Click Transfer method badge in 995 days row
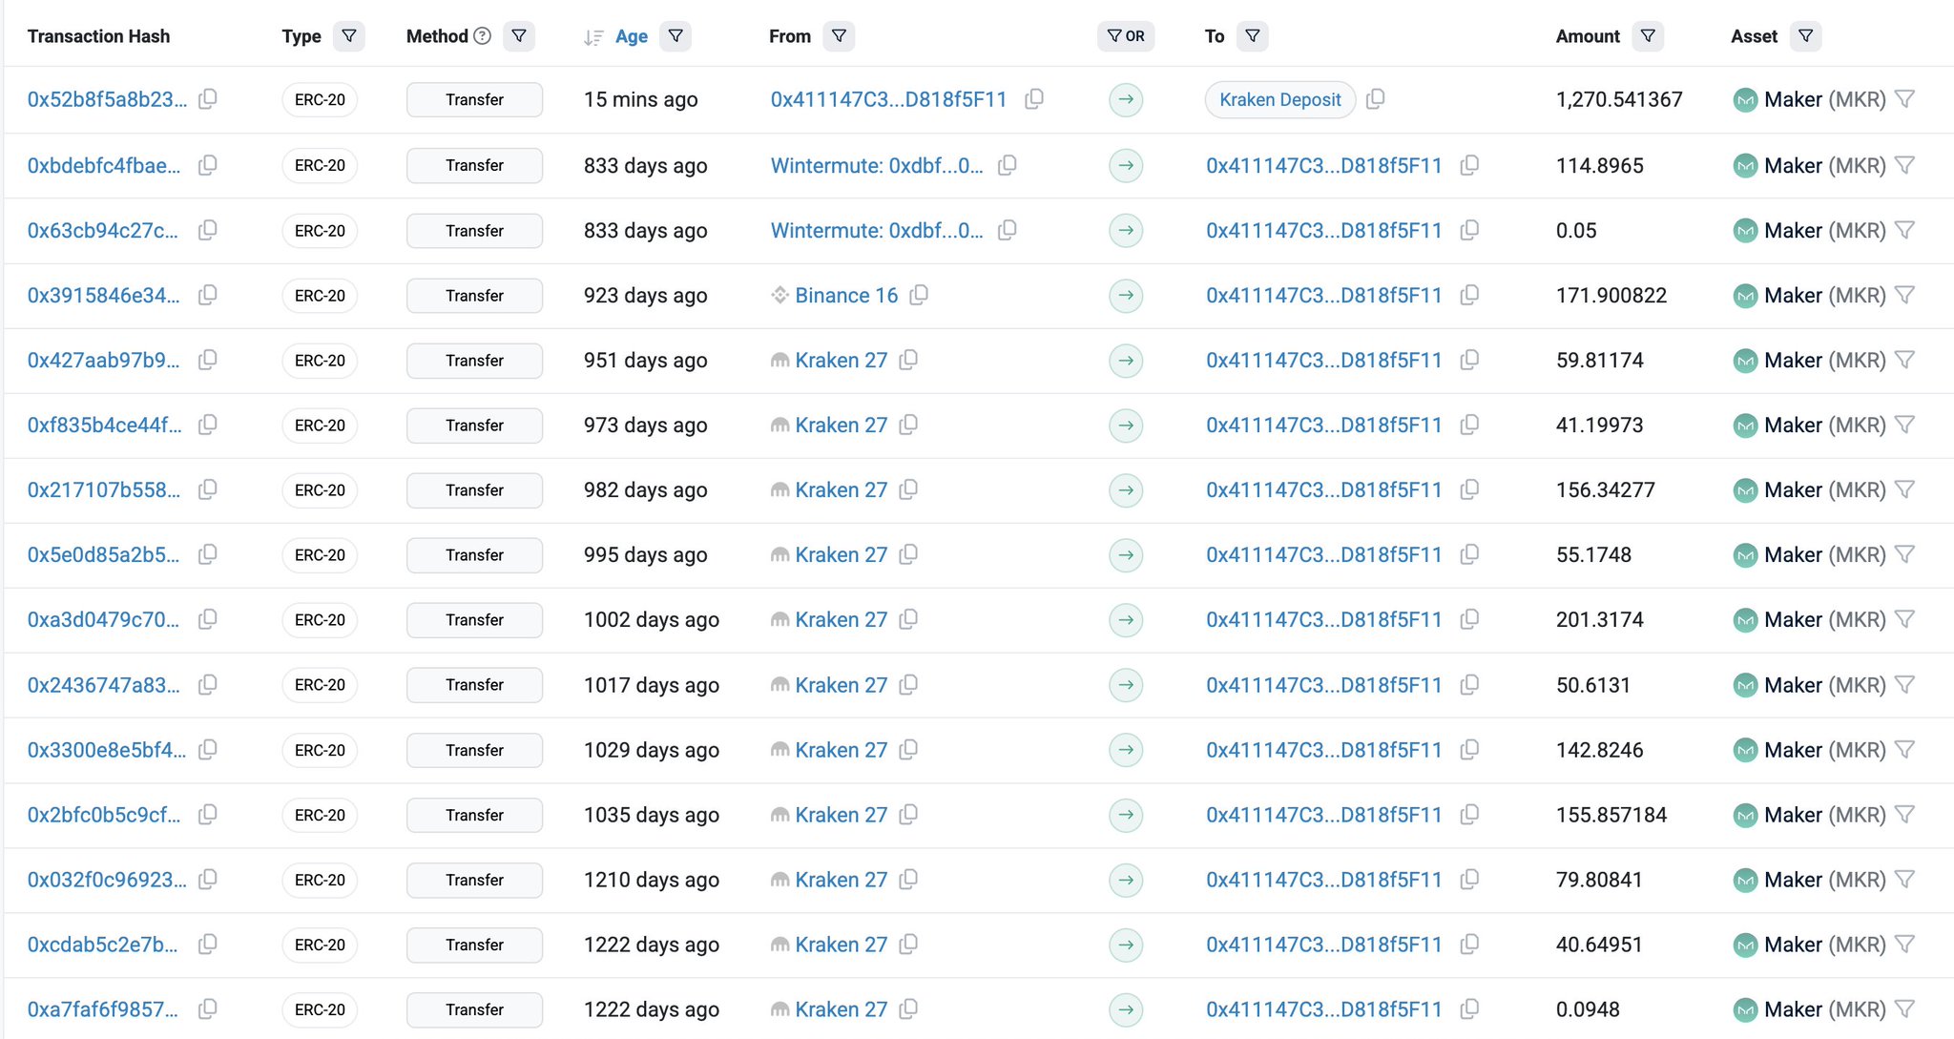The image size is (1954, 1039). coord(474,555)
